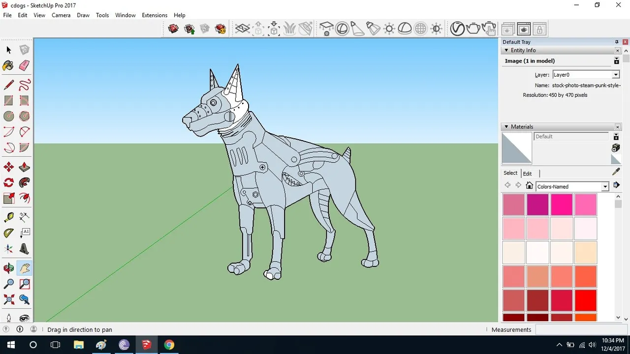Add a V-Ray Plane Light
Image resolution: width=630 pixels, height=354 pixels.
tap(326, 29)
